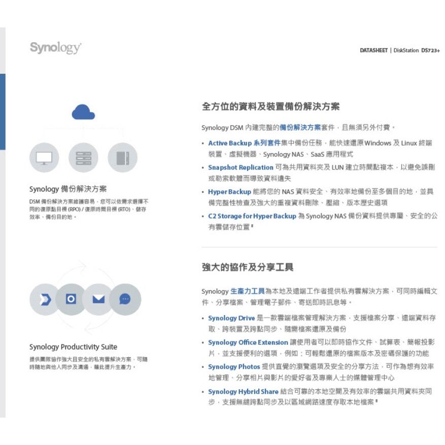Click the chat bubble icon

[x=125, y=299]
